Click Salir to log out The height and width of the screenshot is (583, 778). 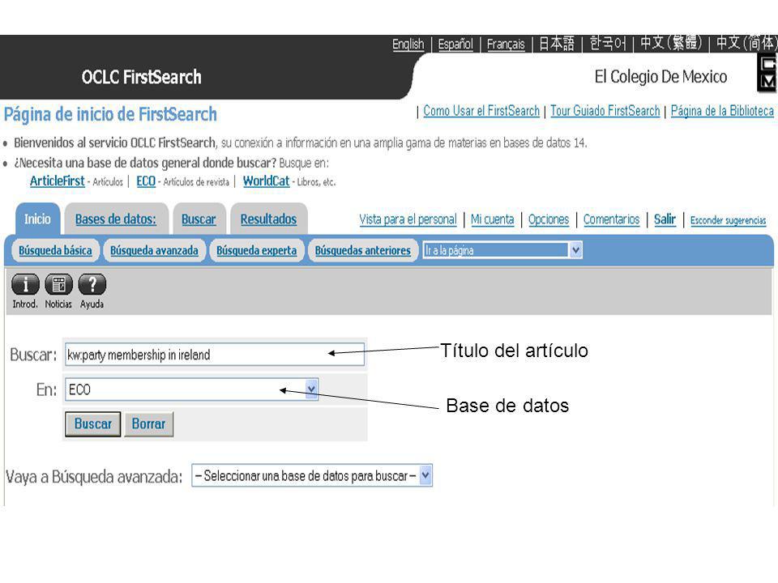[665, 219]
